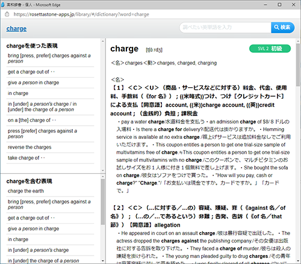The width and height of the screenshot is (301, 264).
Task: Open 'get a charge out of' in top expressions list
Action: coord(50,72)
